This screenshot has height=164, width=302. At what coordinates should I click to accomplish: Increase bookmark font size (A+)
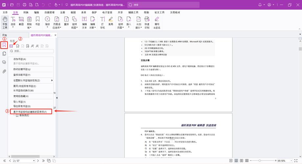click(x=32, y=46)
